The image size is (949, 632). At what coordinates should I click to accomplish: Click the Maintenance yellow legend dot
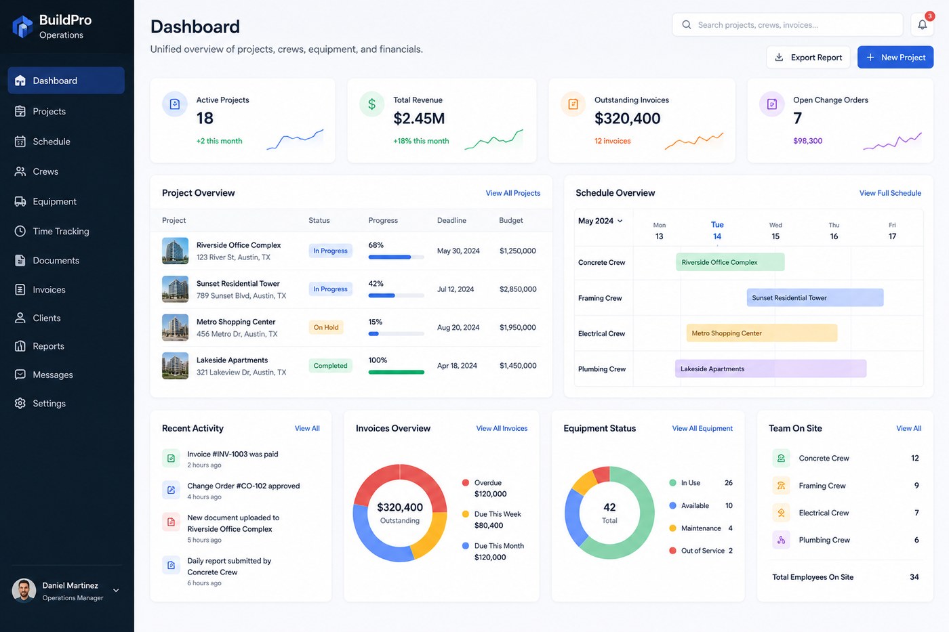(672, 528)
